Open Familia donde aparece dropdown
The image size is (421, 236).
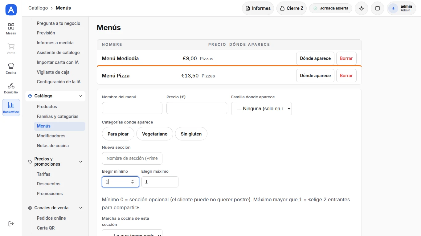pos(261,108)
